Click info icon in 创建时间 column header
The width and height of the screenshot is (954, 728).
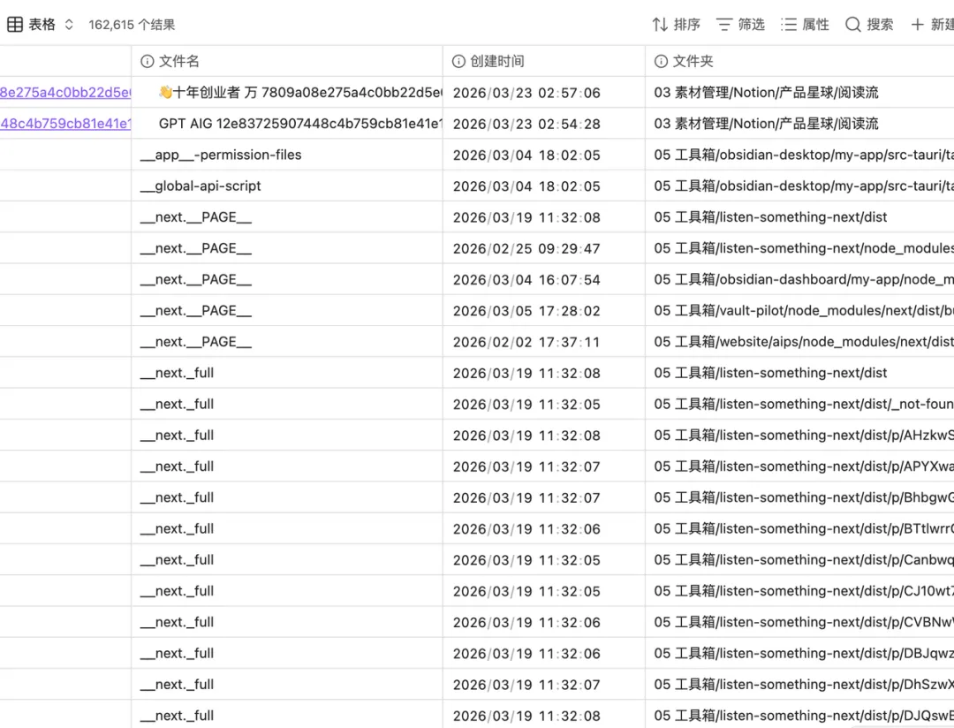(458, 61)
